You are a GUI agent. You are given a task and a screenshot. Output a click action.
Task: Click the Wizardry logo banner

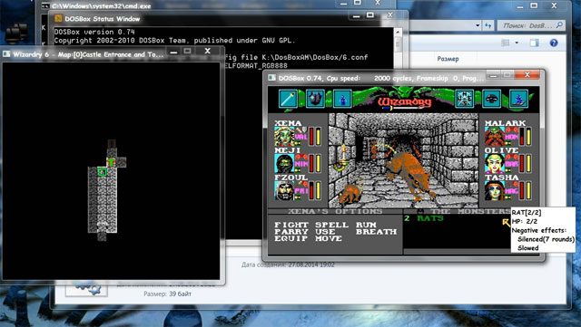pos(405,102)
